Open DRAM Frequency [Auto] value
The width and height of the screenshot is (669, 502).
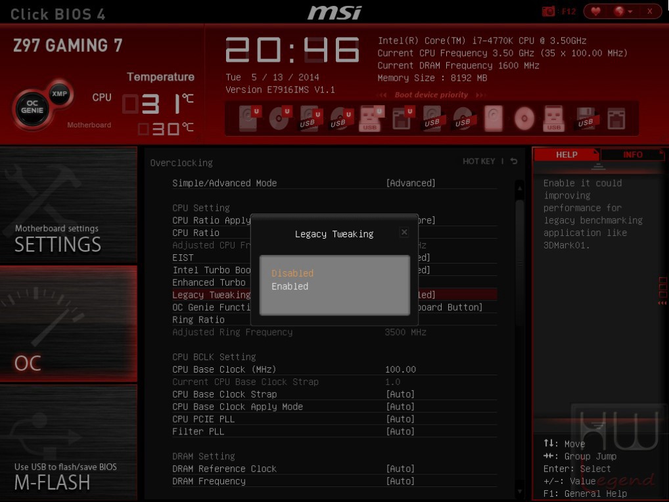click(x=400, y=481)
